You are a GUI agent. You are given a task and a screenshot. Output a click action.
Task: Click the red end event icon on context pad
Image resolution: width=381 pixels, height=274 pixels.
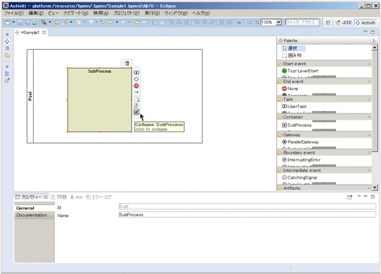click(x=136, y=86)
